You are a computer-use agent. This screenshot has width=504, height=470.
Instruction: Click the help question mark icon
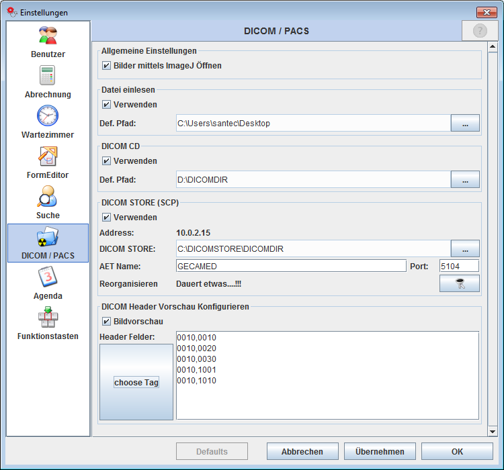pyautogui.click(x=480, y=31)
